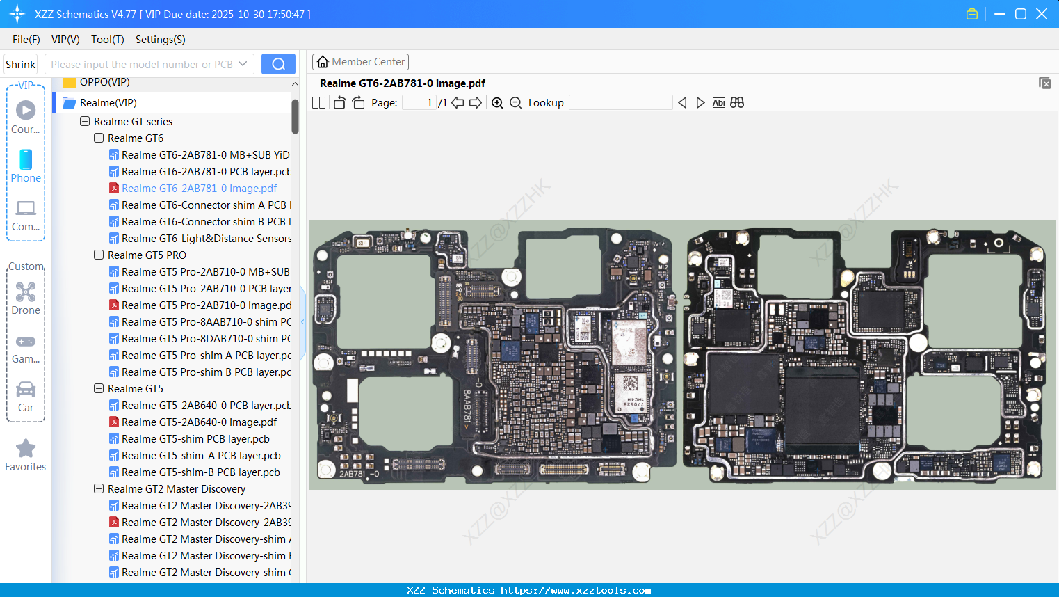The height and width of the screenshot is (597, 1059).
Task: Zoom out of the PDF image
Action: click(x=515, y=102)
